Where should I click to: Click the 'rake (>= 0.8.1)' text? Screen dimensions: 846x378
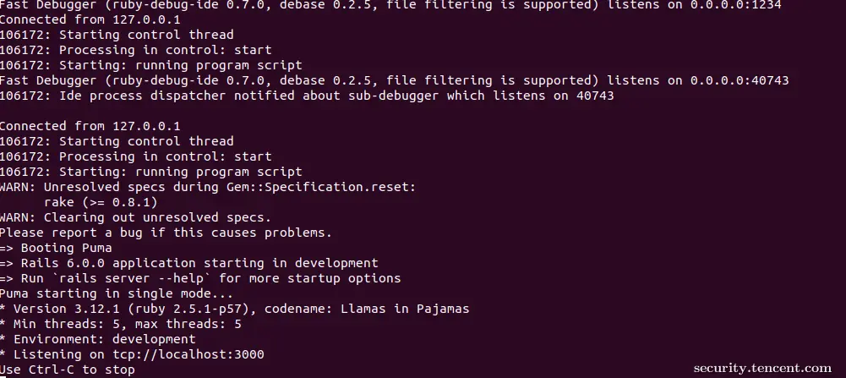(101, 202)
